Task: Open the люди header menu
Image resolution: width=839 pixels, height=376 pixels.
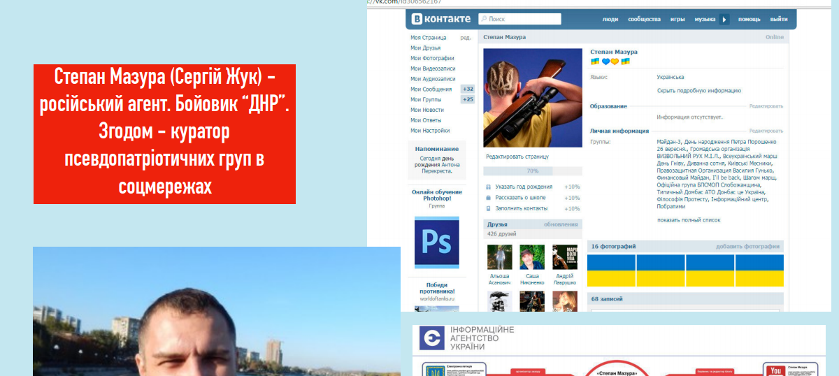Action: tap(610, 20)
